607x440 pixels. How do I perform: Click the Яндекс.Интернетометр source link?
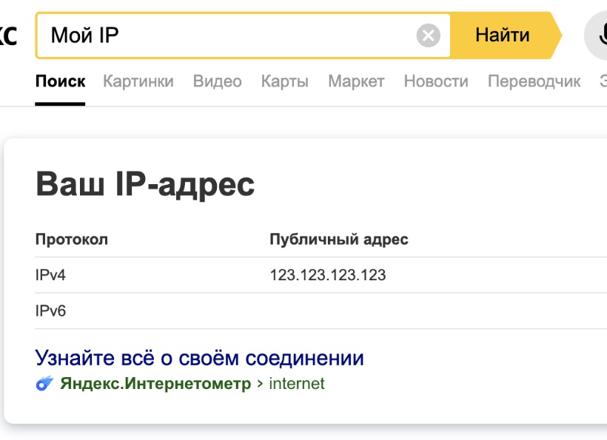[x=155, y=384]
